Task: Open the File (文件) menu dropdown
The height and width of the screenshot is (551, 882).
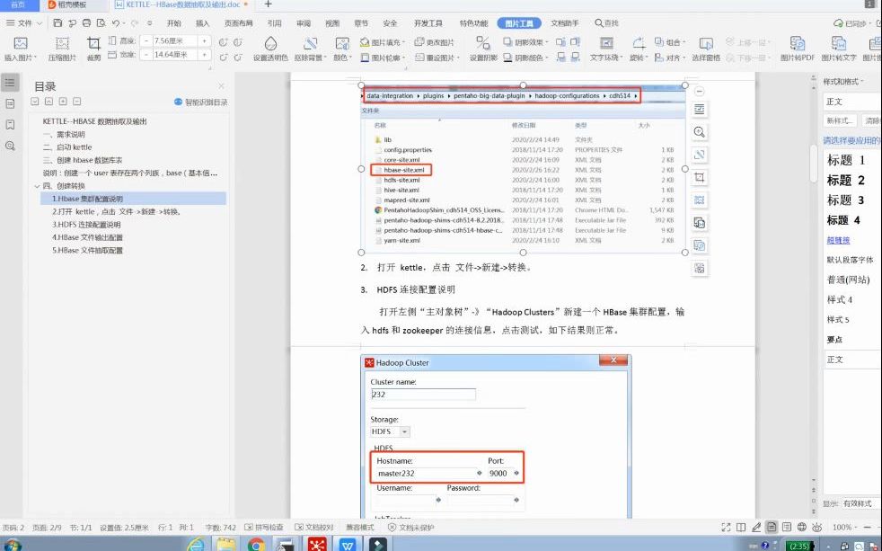Action: (24, 23)
